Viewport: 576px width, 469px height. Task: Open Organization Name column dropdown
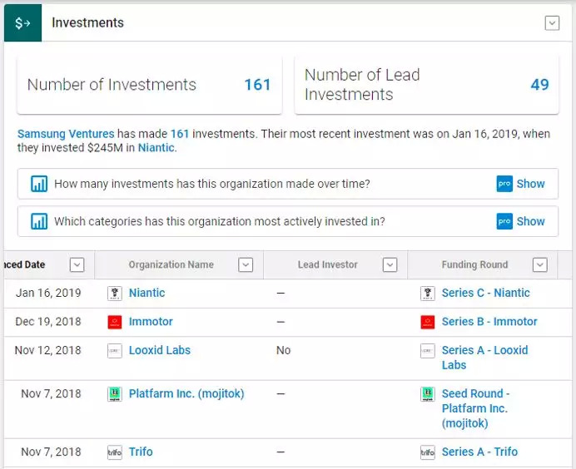[x=246, y=265]
